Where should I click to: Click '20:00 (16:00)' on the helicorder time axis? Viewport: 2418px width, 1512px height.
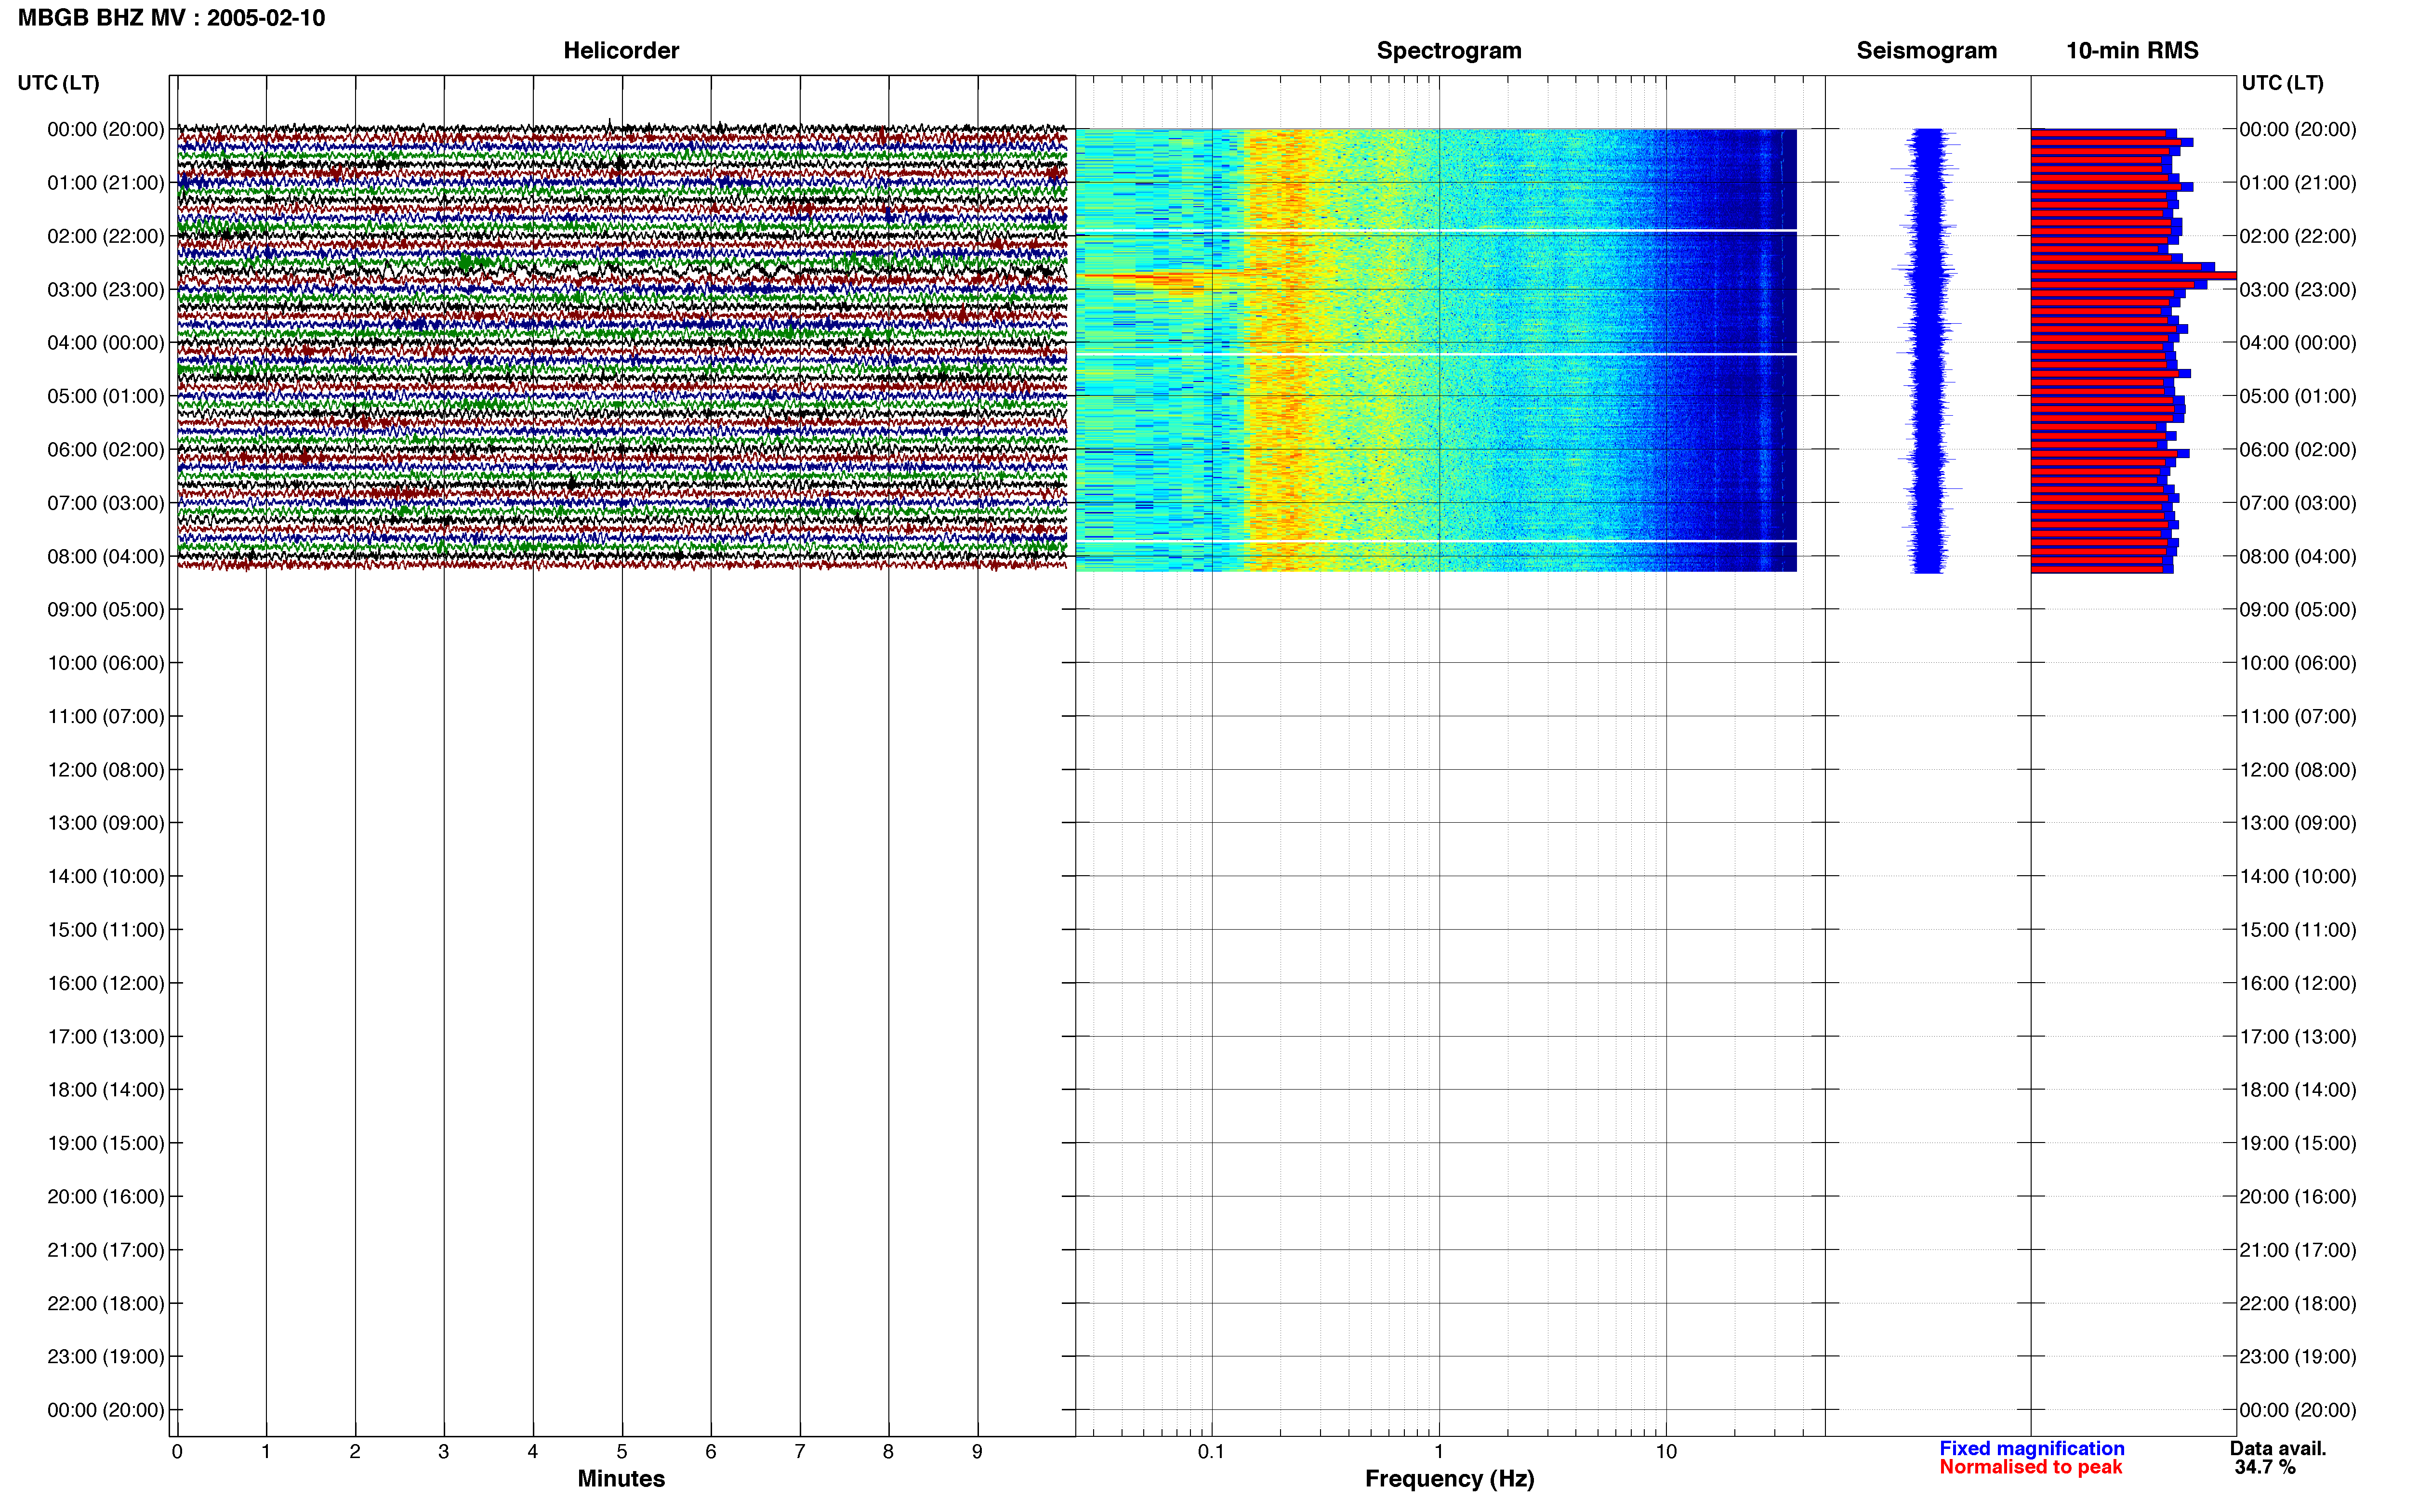(106, 1196)
